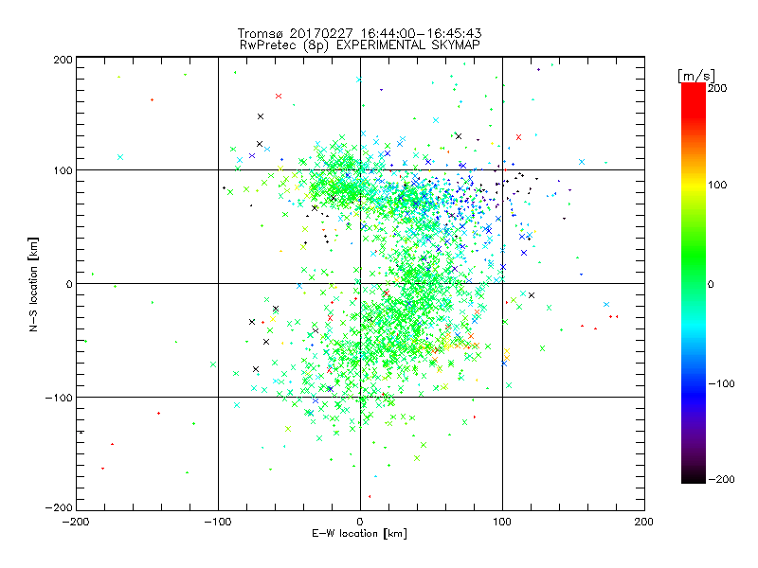Click the '-200' label beside the colorbar
This screenshot has width=758, height=568.
(x=721, y=479)
